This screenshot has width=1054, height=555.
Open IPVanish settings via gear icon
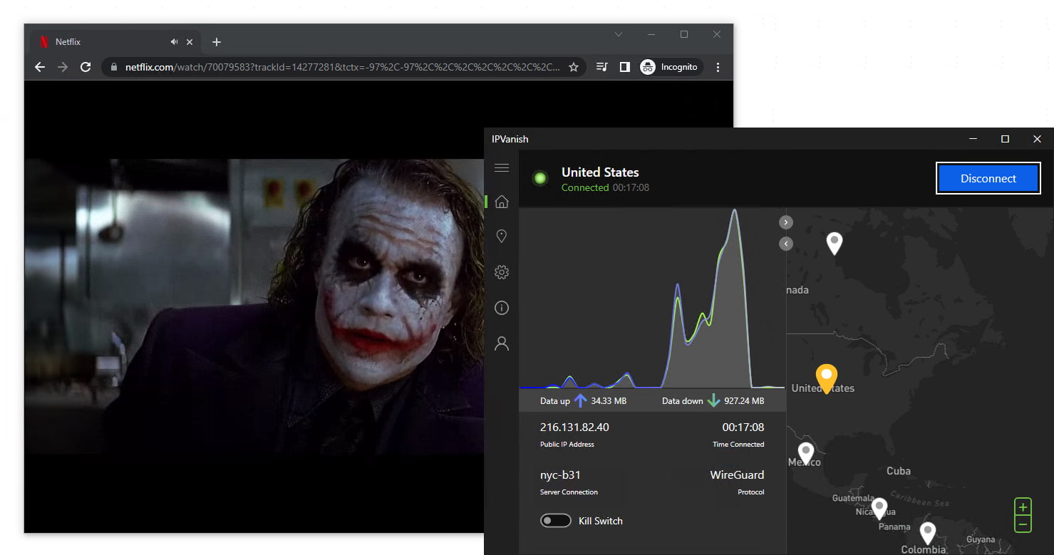click(502, 271)
